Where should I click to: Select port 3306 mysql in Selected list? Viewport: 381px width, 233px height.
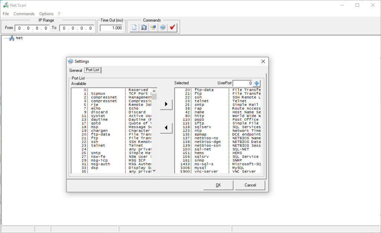pos(218,168)
